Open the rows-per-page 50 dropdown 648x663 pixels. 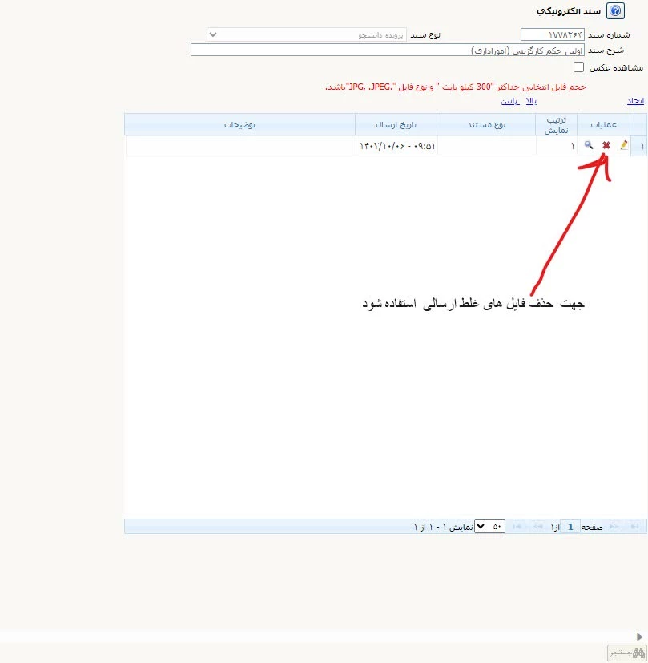[489, 527]
